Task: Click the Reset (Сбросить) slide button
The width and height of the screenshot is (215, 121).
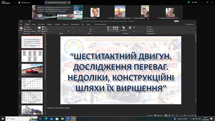Action: pyautogui.click(x=45, y=29)
